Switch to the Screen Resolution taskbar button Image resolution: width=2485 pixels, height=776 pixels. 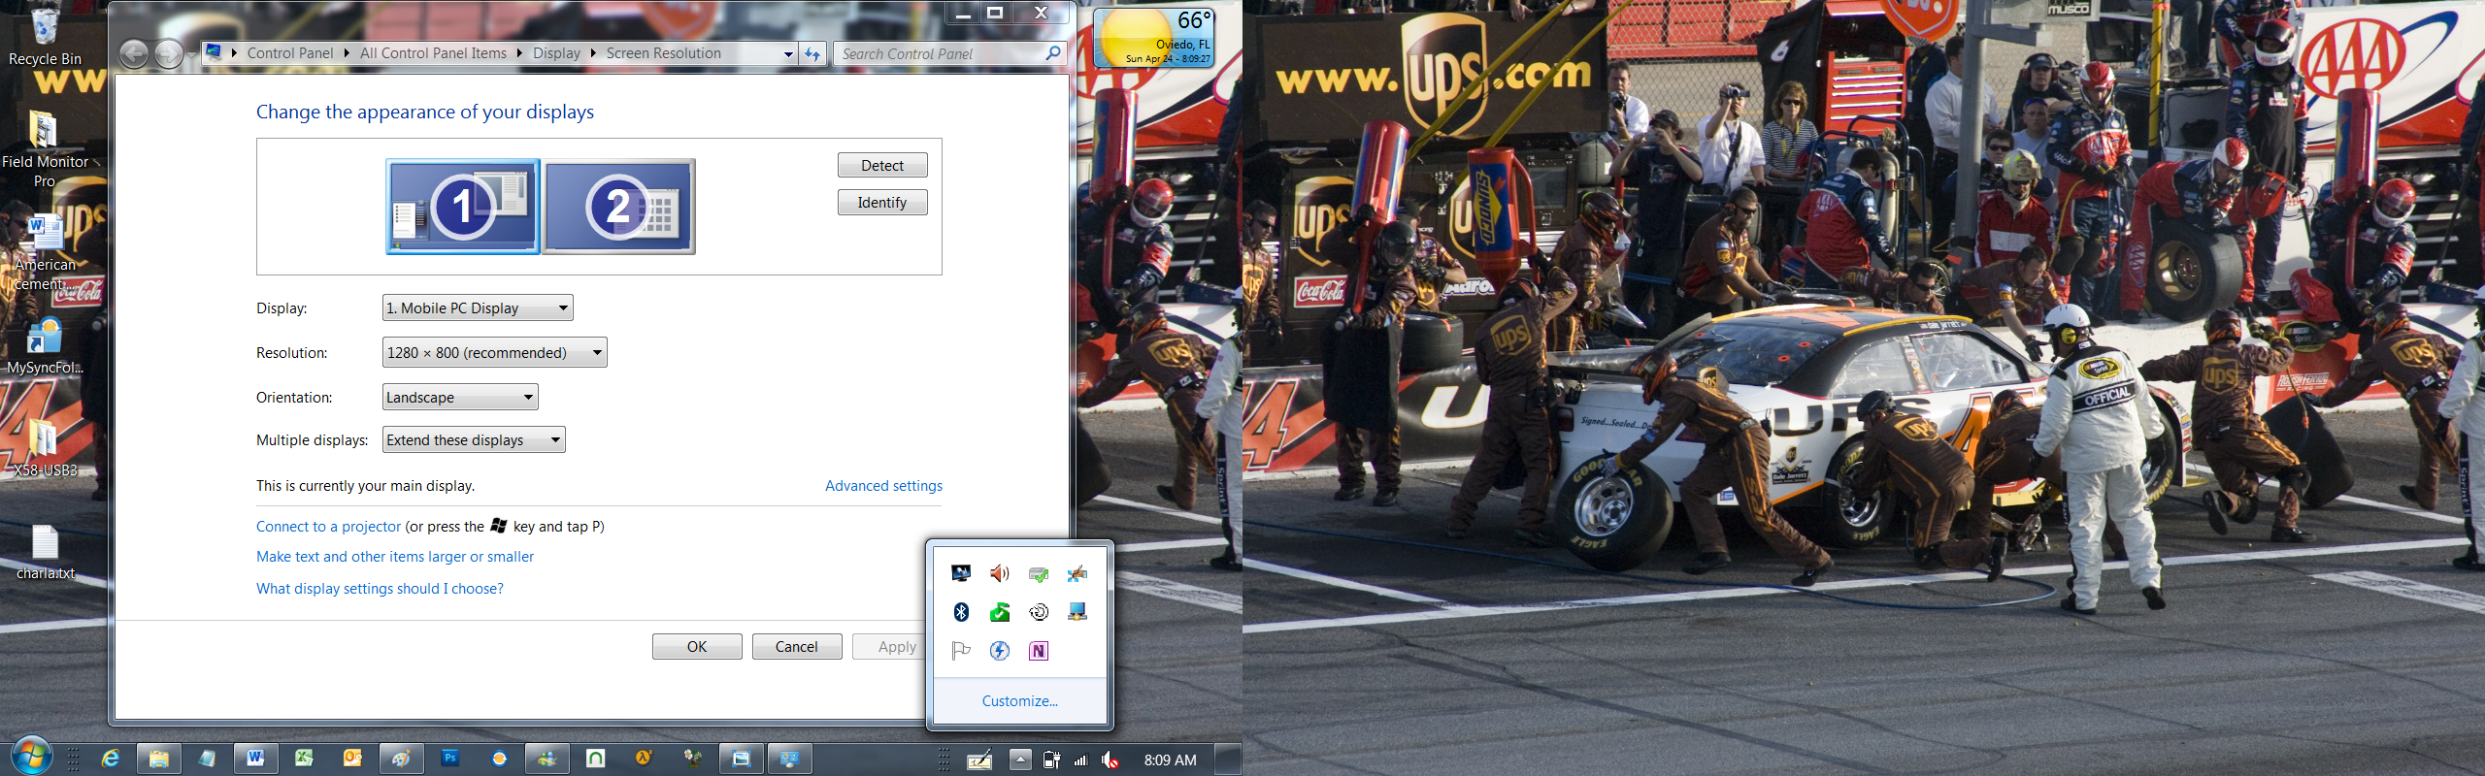point(790,759)
